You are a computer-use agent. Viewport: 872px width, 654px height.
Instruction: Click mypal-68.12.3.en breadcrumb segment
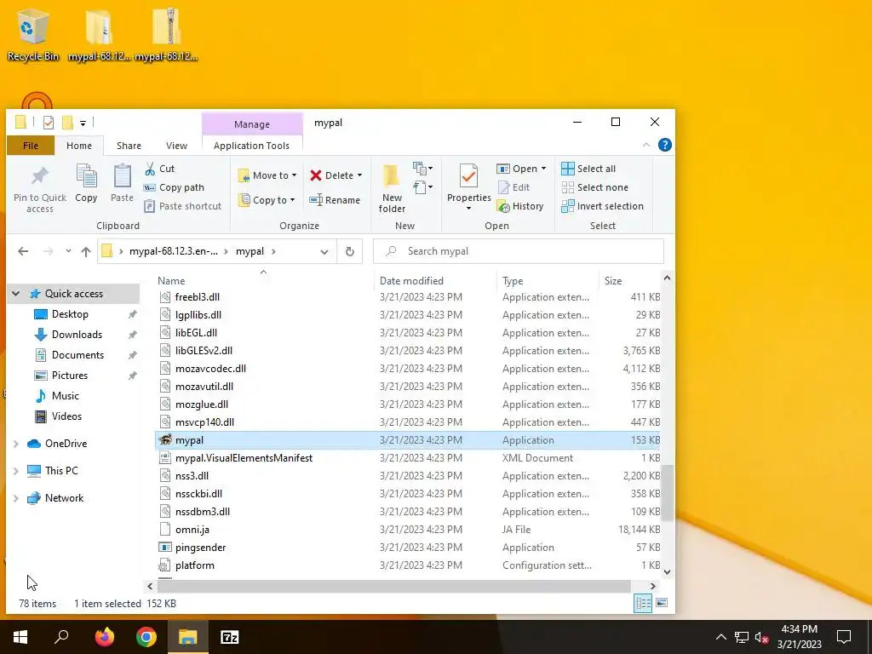click(174, 251)
